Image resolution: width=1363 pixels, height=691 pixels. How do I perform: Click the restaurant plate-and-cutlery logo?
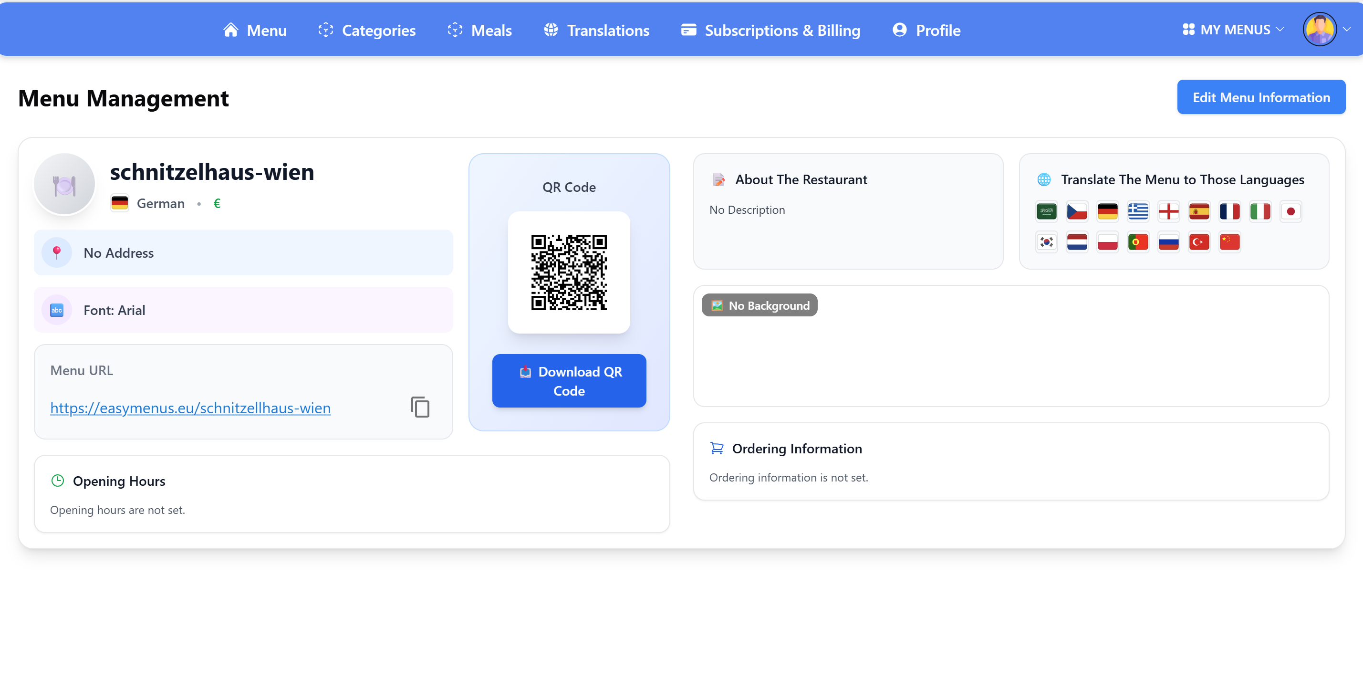point(63,184)
